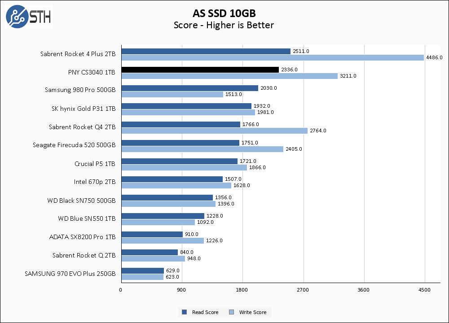Screen dimensions: 449x323
Task: Click the value '1226.0'
Action: pos(214,240)
